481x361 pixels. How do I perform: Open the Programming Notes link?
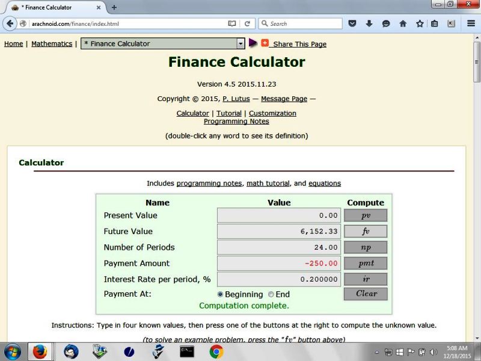[x=236, y=122]
